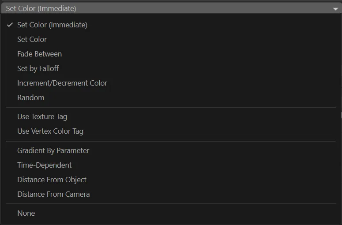
Task: Choose the Set Color option
Action: (32, 40)
